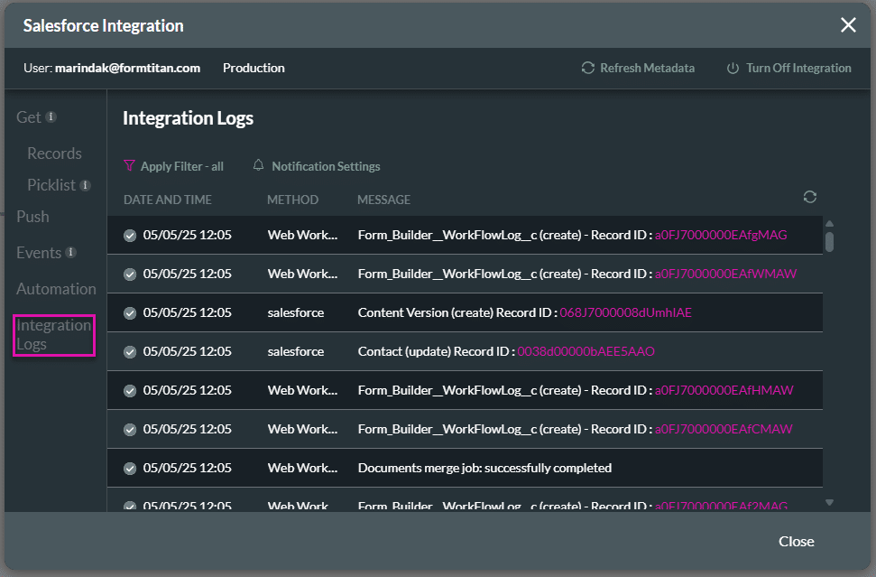The image size is (876, 577).
Task: Refresh the logs table with reload icon
Action: click(x=810, y=197)
